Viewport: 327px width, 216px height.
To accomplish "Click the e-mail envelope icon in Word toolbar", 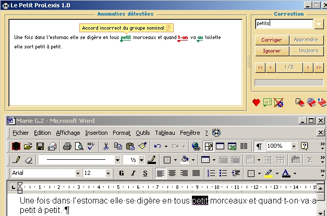I will tap(52, 146).
